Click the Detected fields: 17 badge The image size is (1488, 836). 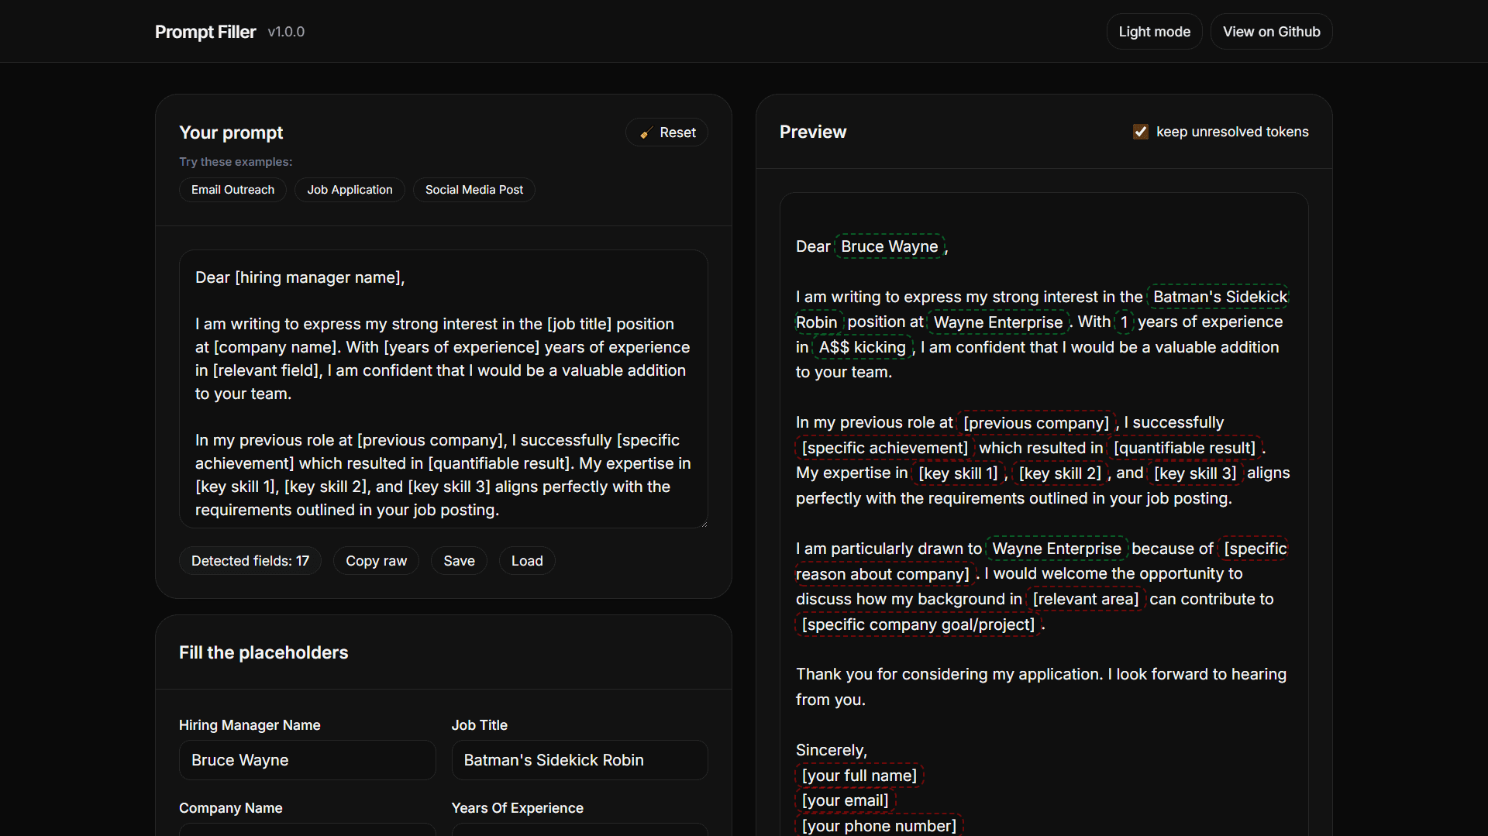(x=250, y=561)
